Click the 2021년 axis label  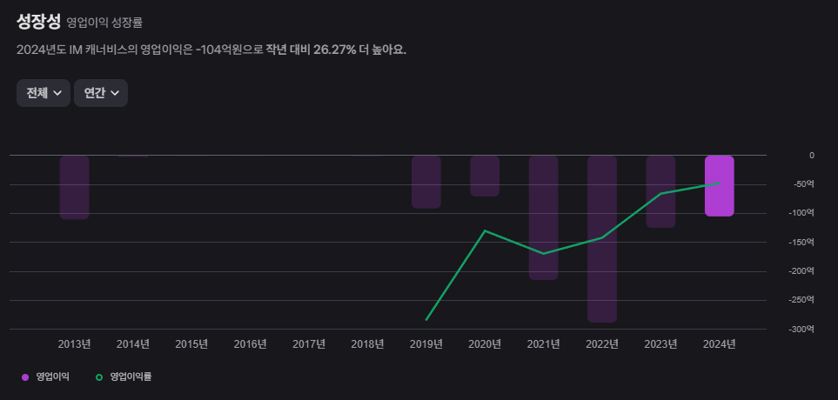pyautogui.click(x=544, y=344)
